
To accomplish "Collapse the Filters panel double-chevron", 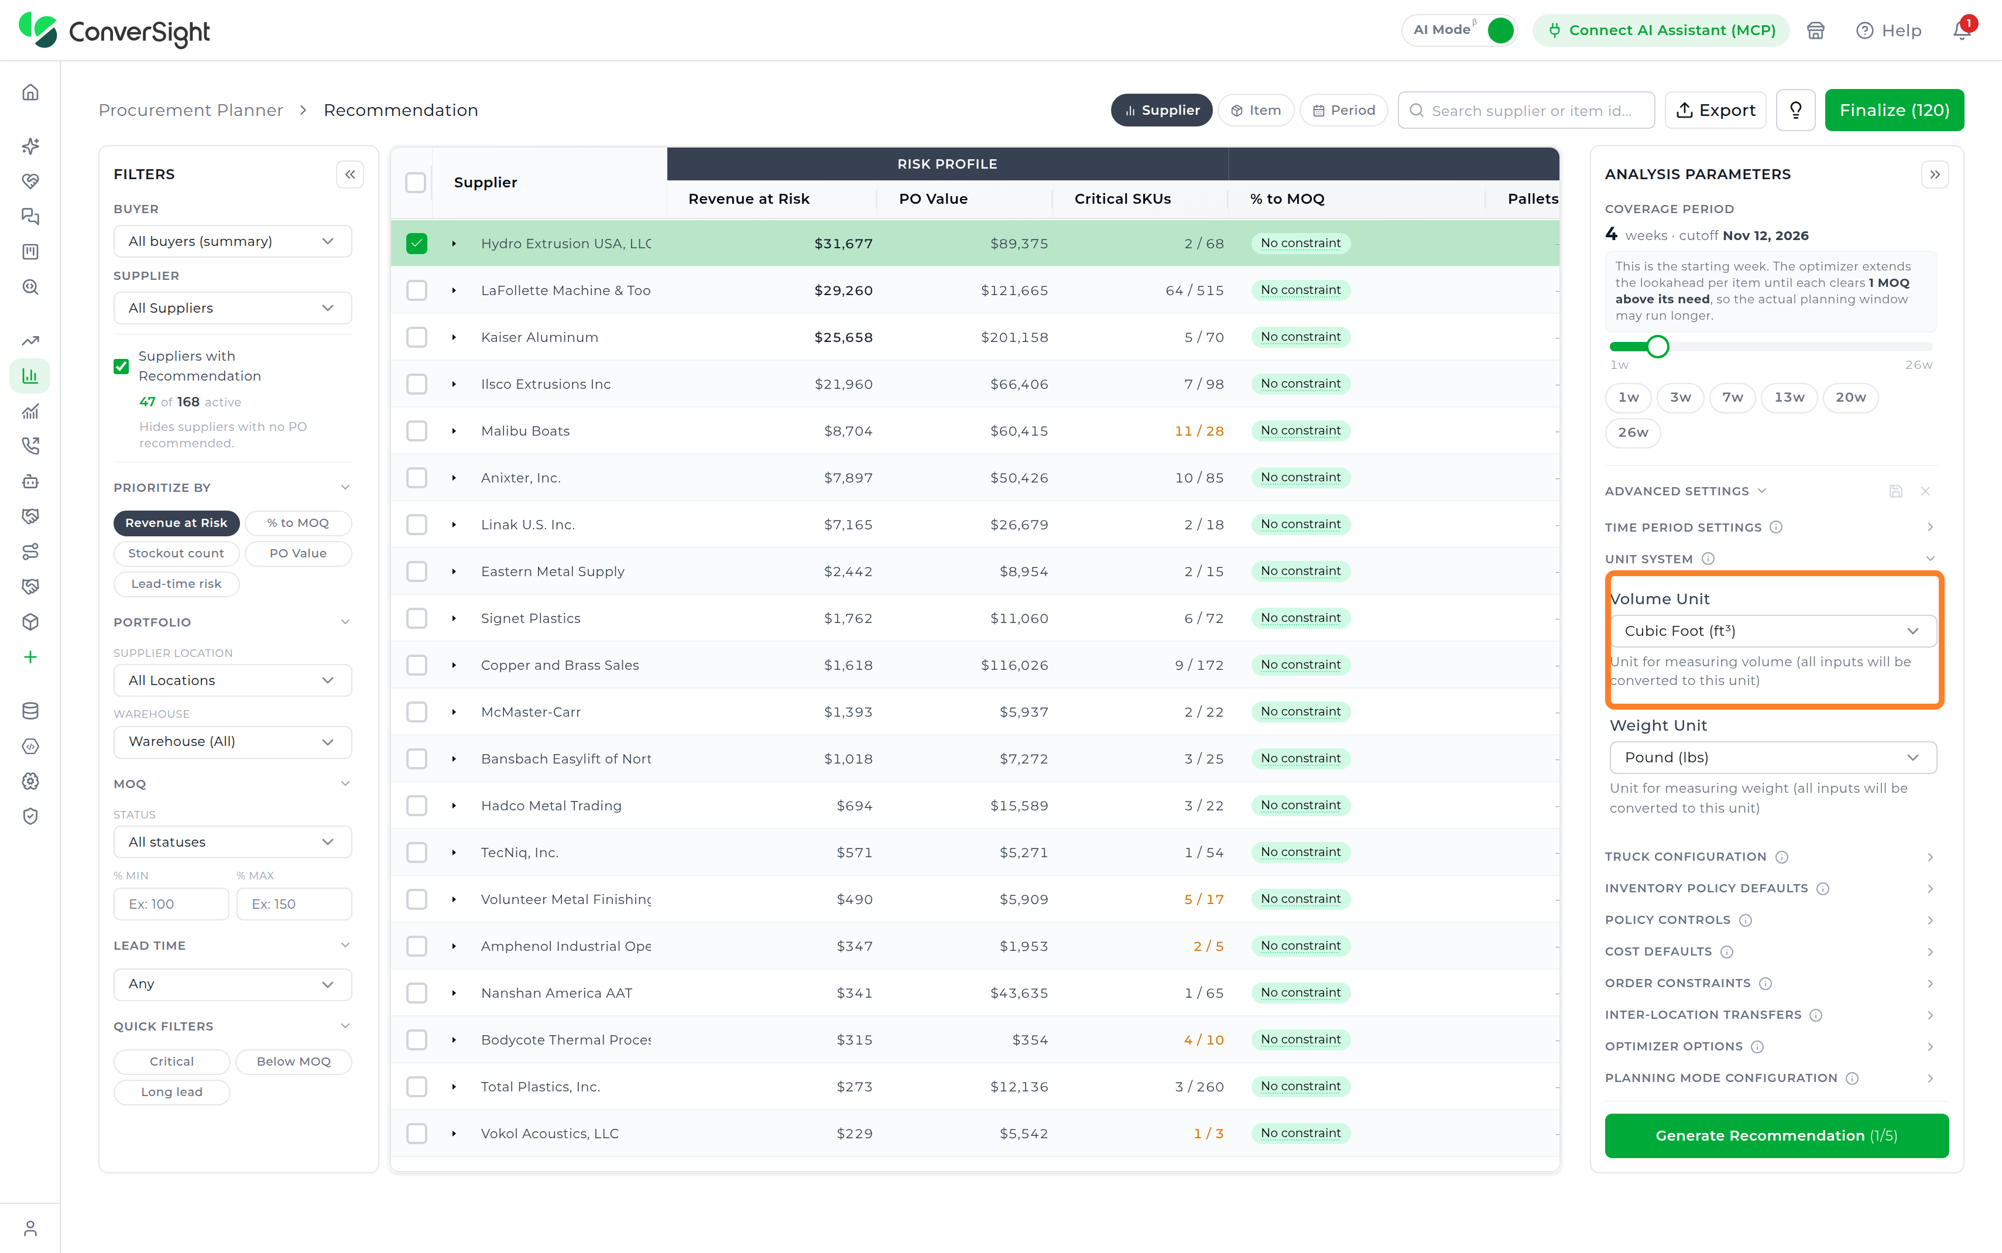I will 351,174.
